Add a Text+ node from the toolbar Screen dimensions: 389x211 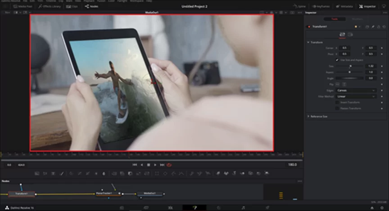(x=53, y=174)
